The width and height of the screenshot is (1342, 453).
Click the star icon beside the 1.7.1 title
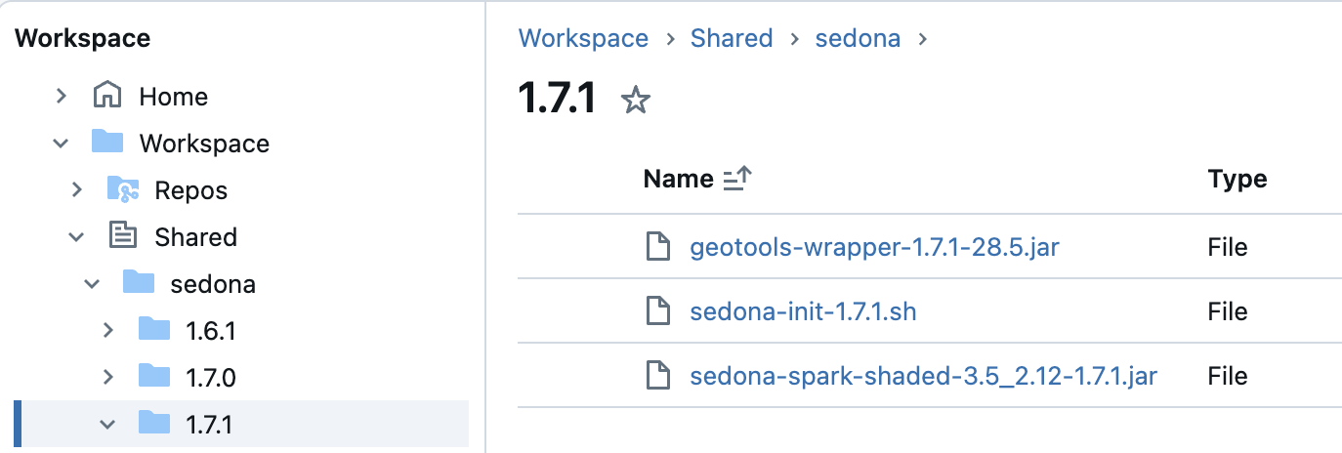[636, 101]
